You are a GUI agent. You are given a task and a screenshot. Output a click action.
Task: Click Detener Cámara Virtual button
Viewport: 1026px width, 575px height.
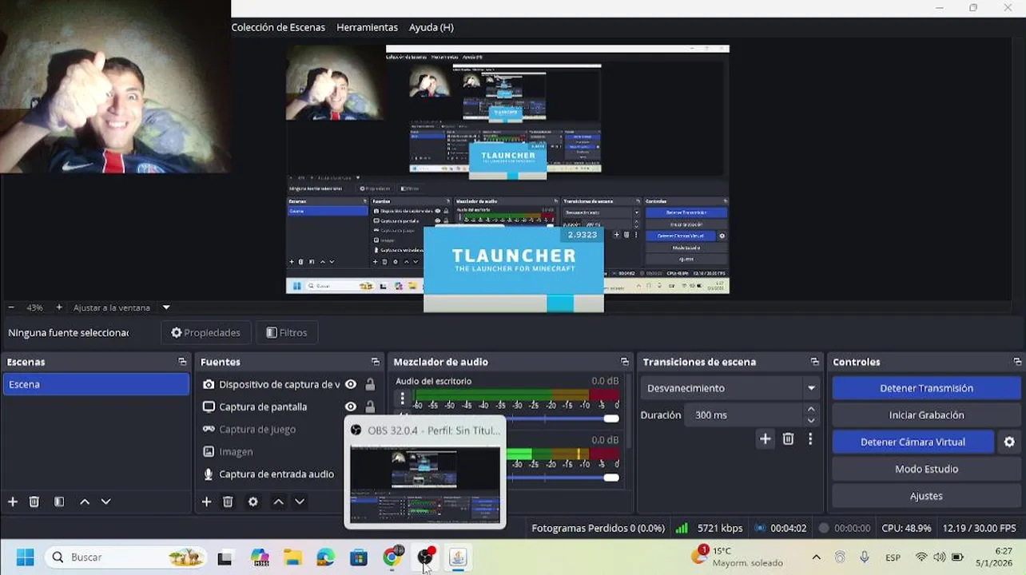pos(913,442)
